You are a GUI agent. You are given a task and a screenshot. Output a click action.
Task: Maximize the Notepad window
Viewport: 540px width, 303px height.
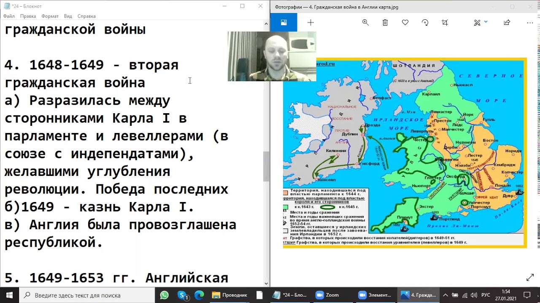pos(242,6)
